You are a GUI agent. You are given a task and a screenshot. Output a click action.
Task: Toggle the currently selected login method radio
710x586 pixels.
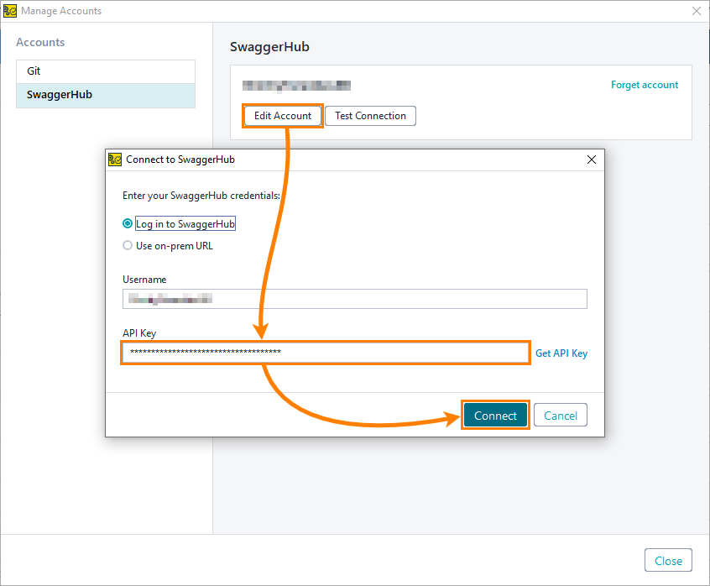coord(128,223)
